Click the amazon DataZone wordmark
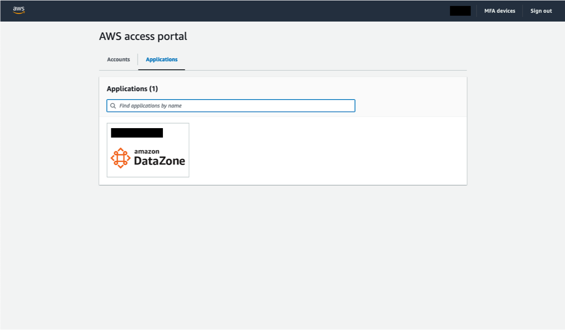565x330 pixels. (159, 157)
